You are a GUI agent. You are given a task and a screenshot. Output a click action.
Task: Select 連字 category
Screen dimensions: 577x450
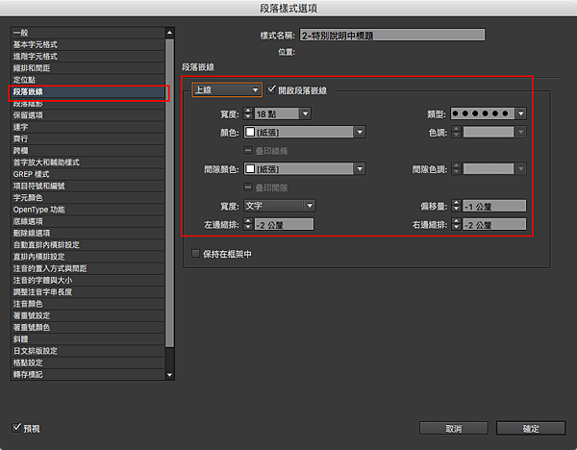88,127
